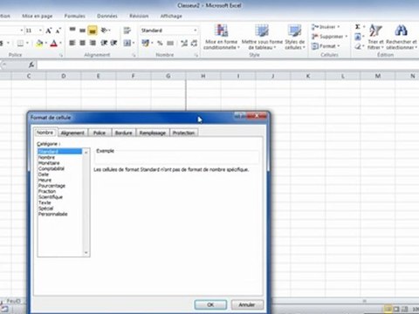Screen dimensions: 419x314
Task: Click the decrease font size icon
Action: [x=58, y=31]
